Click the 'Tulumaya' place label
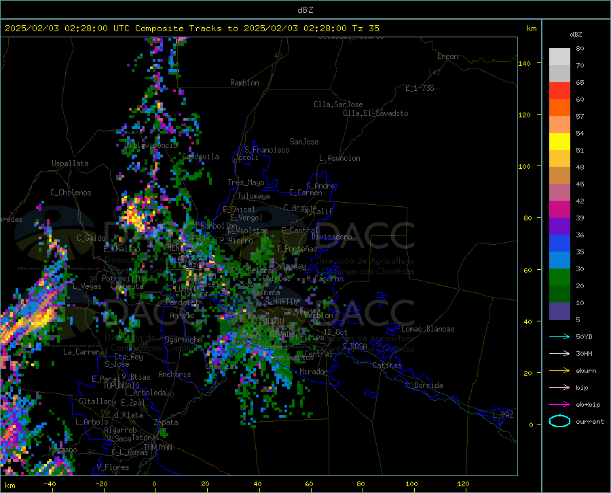Viewport: 611px width, 493px height. click(253, 197)
